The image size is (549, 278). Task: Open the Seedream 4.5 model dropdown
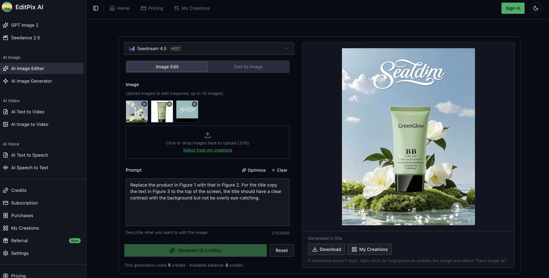[209, 49]
